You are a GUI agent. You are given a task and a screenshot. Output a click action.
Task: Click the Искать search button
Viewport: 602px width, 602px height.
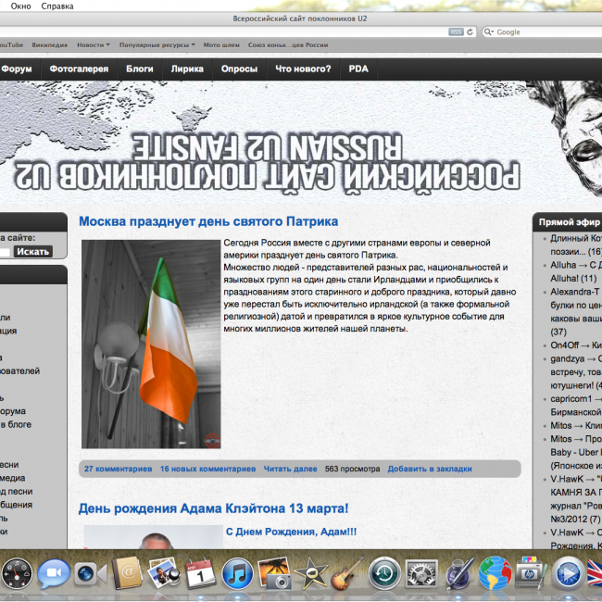tap(33, 252)
